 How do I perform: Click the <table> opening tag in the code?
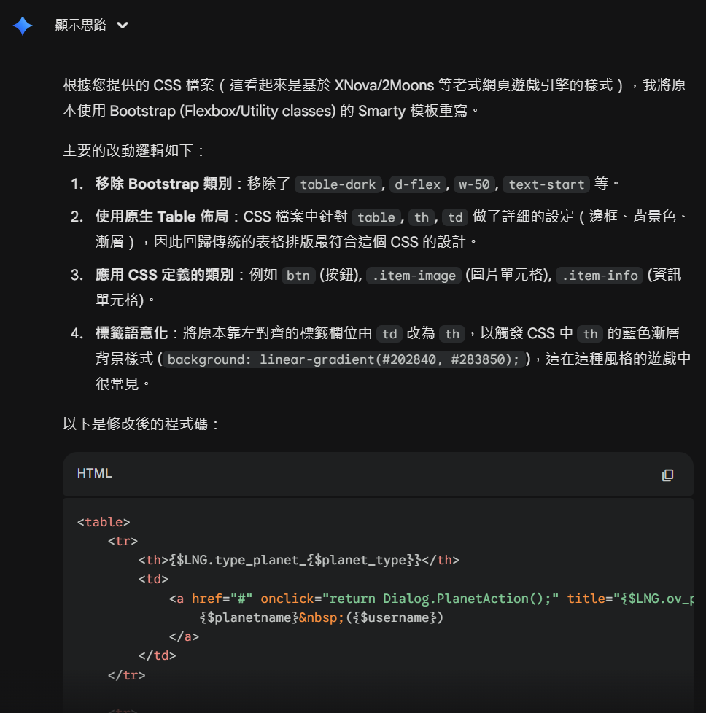point(104,521)
